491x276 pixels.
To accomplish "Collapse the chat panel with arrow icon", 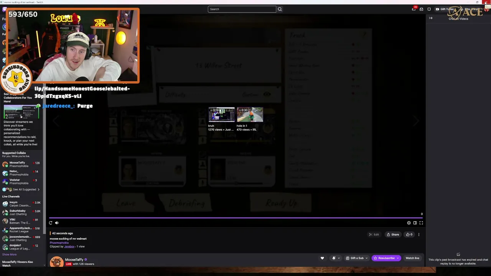I will (431, 18).
